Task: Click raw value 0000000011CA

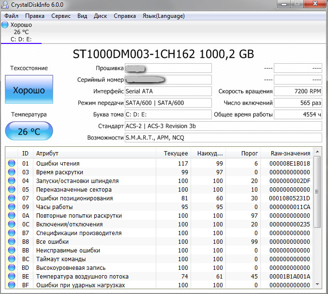Action: 290,207
